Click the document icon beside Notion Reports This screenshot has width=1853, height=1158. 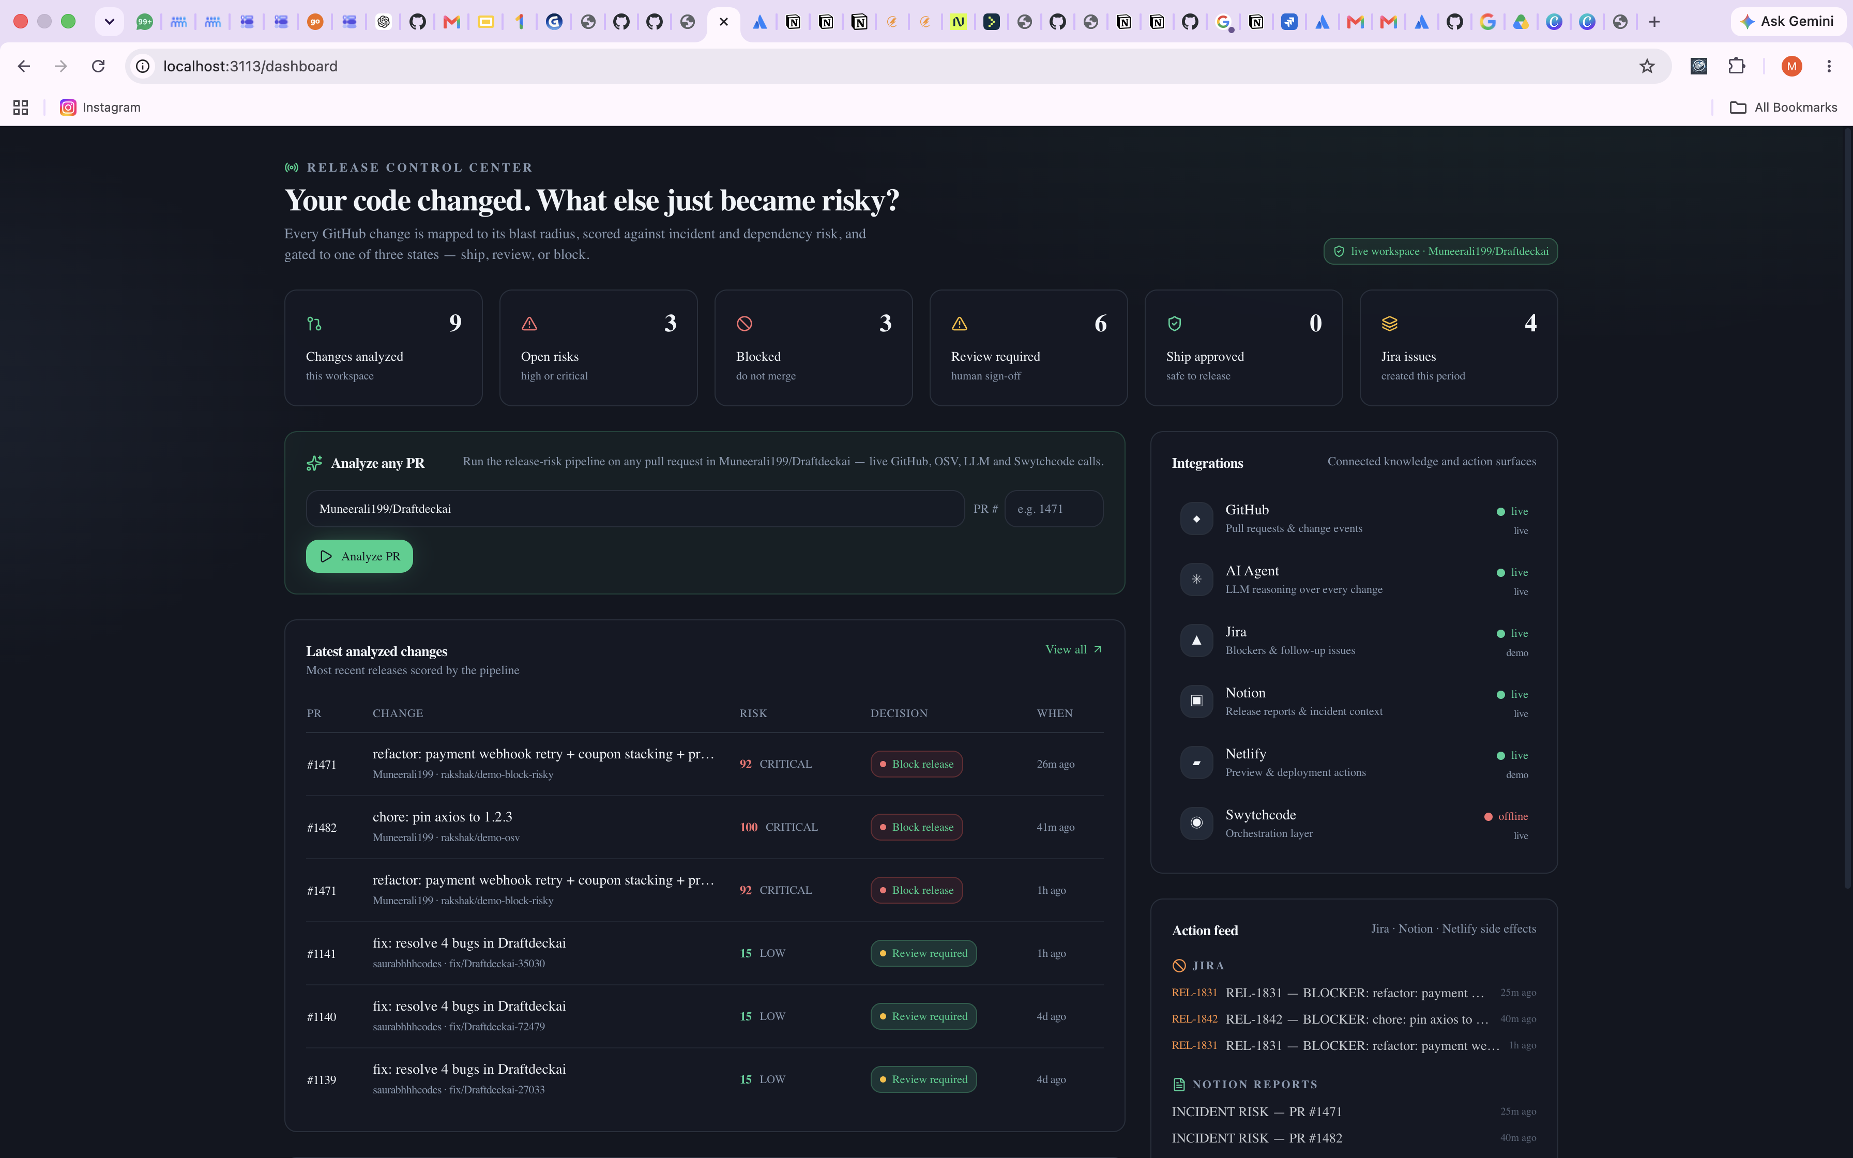click(1179, 1085)
